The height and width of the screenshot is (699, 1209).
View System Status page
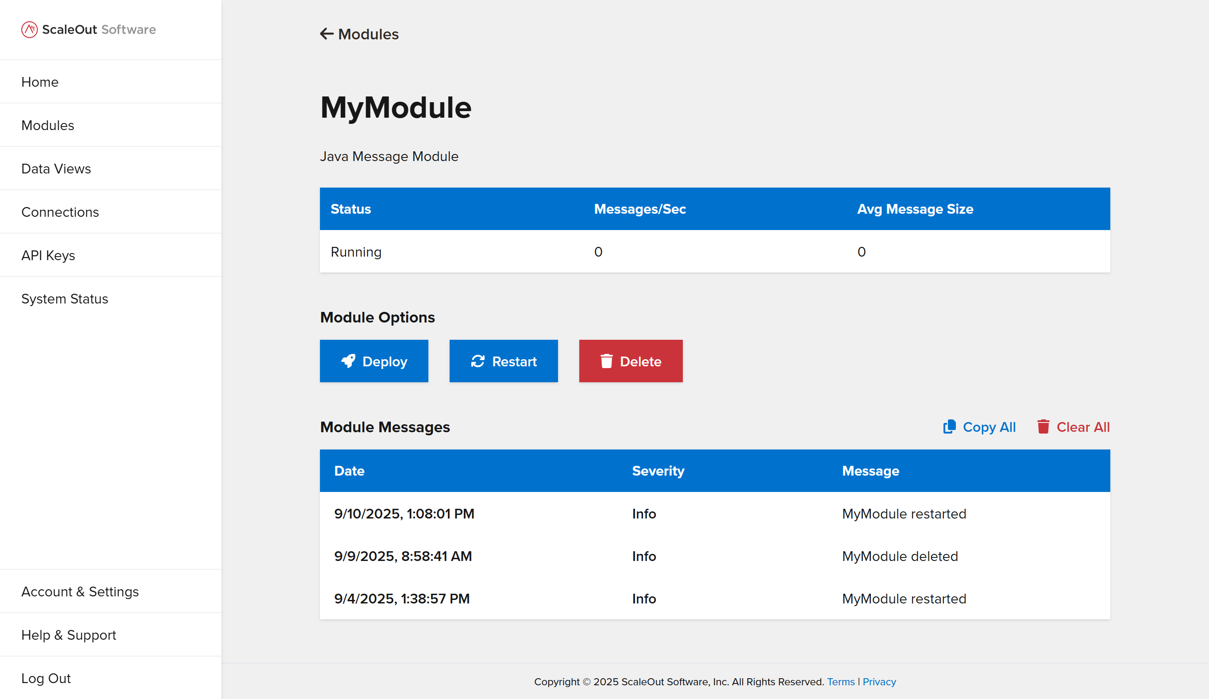(111, 299)
